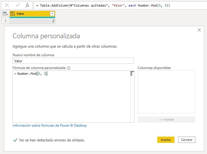Click the formula editor scrollbar thumb
The height and width of the screenshot is (154, 207).
(132, 74)
